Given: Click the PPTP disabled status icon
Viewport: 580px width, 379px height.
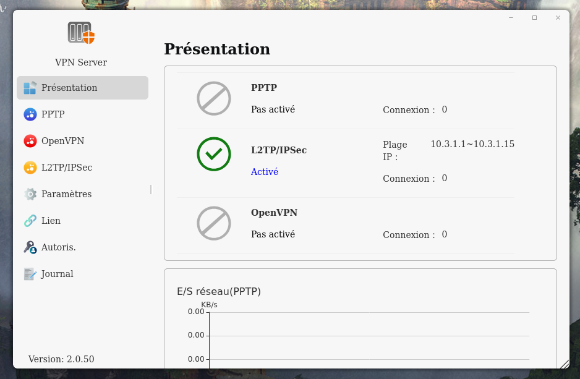Looking at the screenshot, I should click(214, 98).
